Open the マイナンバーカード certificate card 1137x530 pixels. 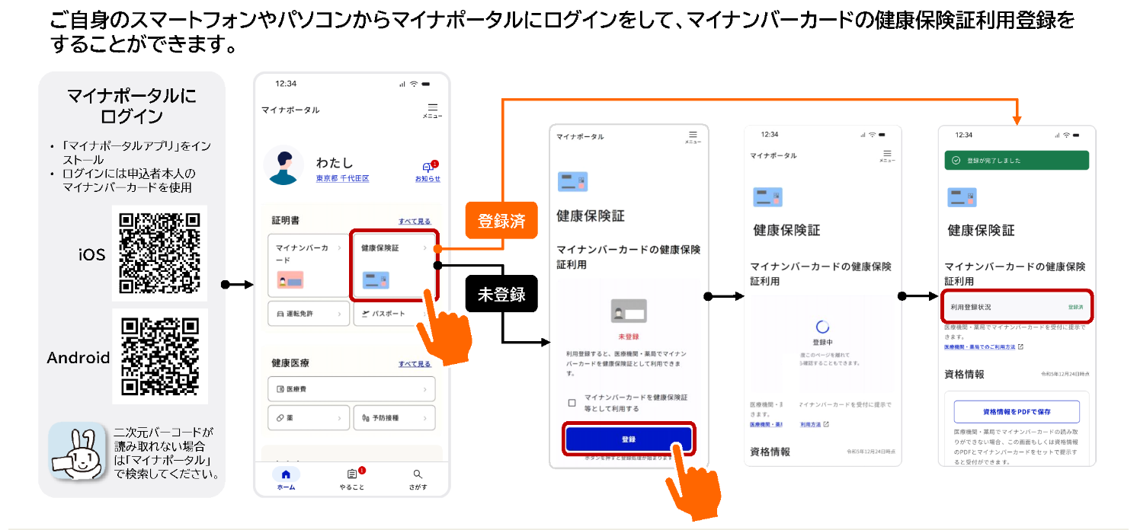(309, 265)
